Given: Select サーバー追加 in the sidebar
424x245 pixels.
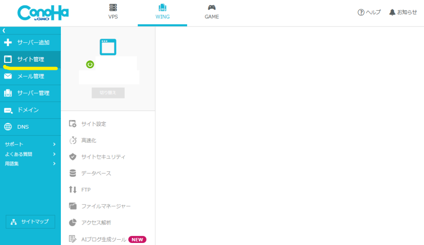Looking at the screenshot, I should click(x=30, y=43).
